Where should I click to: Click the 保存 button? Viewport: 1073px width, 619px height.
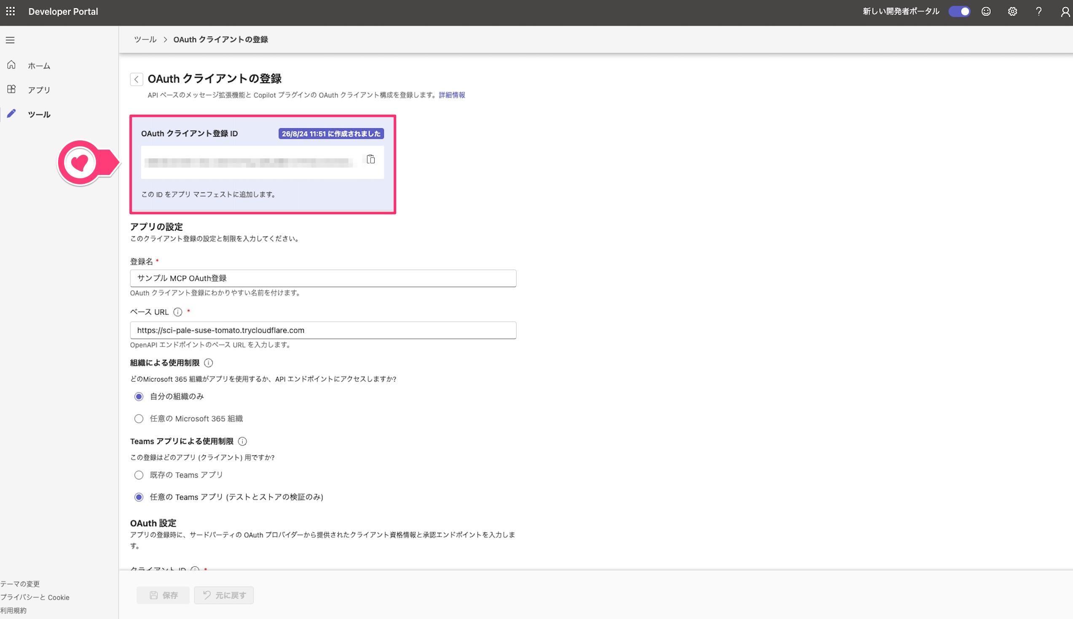tap(163, 595)
